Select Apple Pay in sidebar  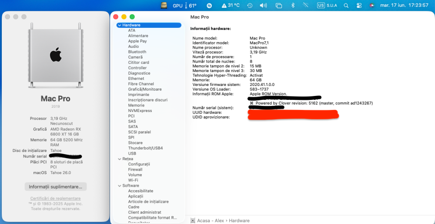[137, 41]
